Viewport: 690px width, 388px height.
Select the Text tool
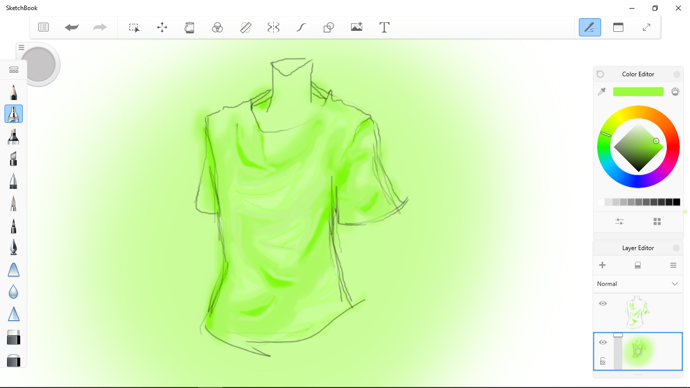[x=384, y=27]
